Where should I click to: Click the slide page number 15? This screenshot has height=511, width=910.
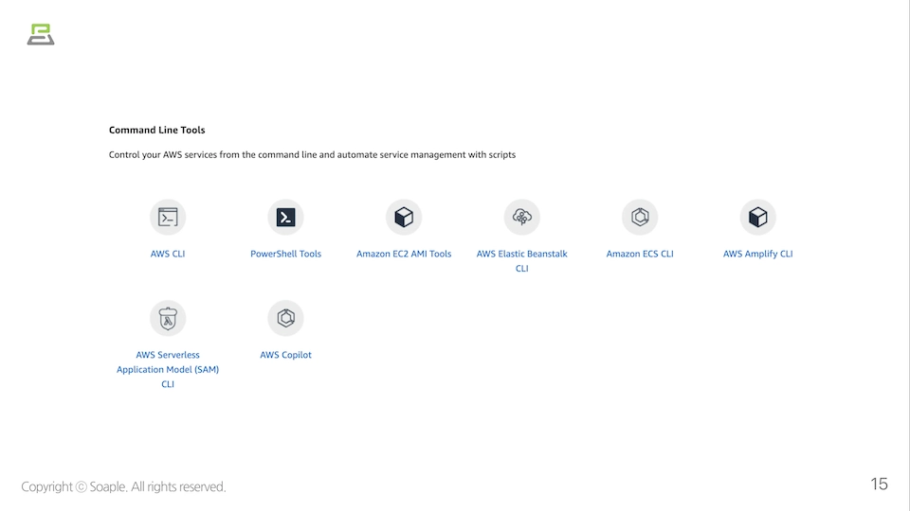[879, 485]
